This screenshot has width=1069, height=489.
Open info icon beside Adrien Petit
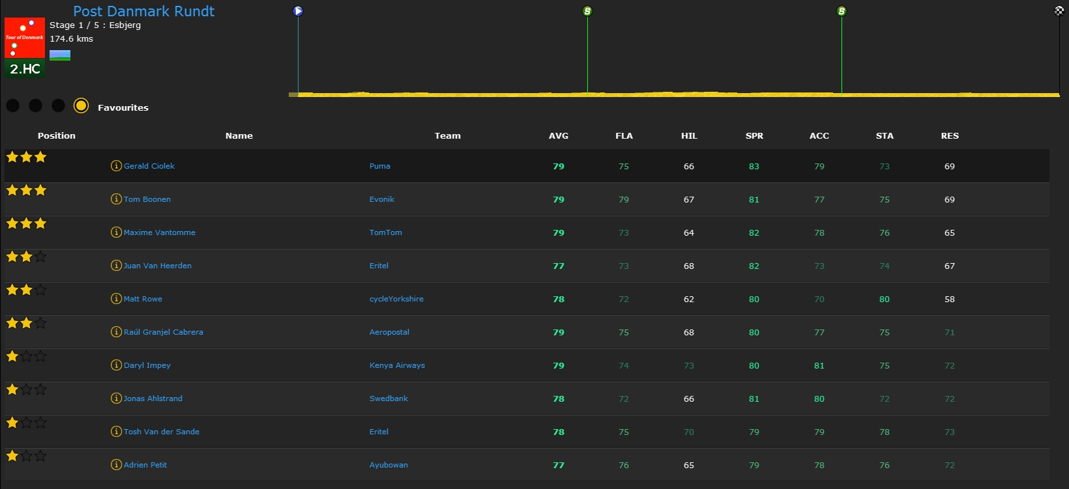[116, 465]
